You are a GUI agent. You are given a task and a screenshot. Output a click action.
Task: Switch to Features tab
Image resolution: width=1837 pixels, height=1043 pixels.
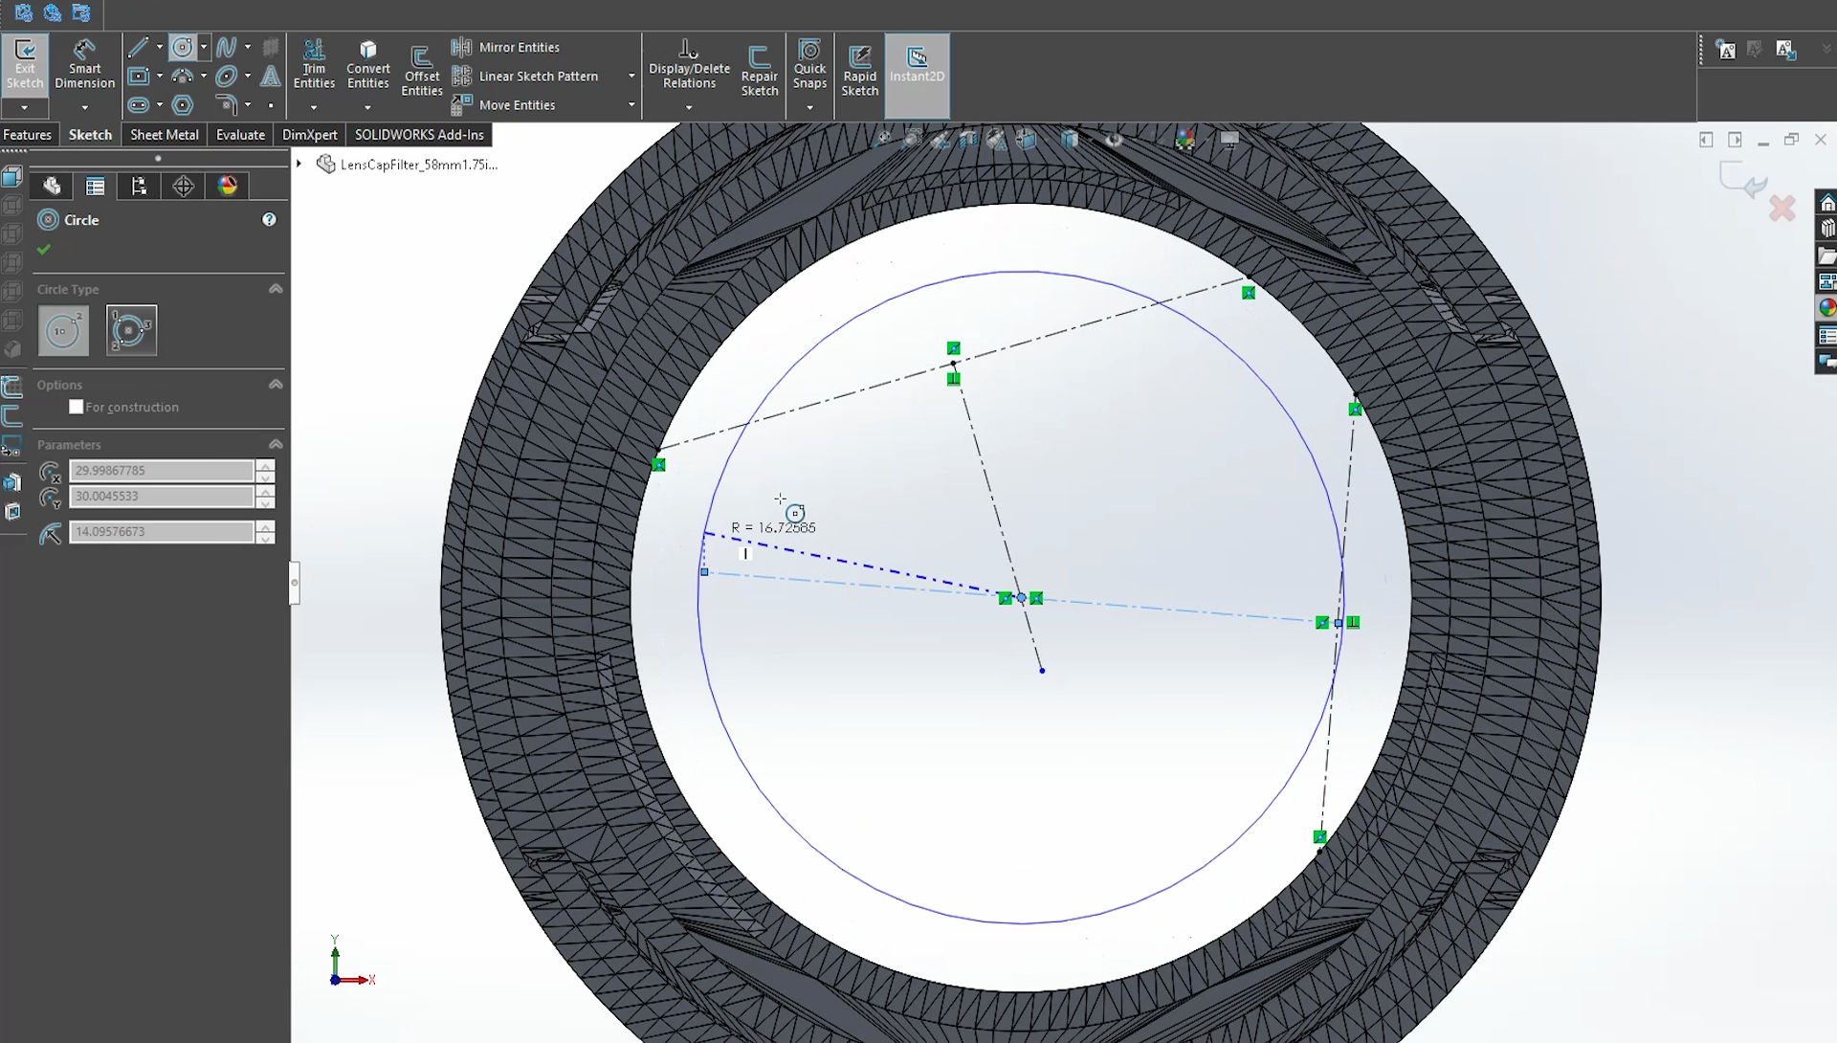[27, 135]
